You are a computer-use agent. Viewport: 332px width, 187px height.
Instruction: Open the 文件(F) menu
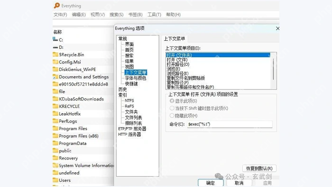(60, 15)
